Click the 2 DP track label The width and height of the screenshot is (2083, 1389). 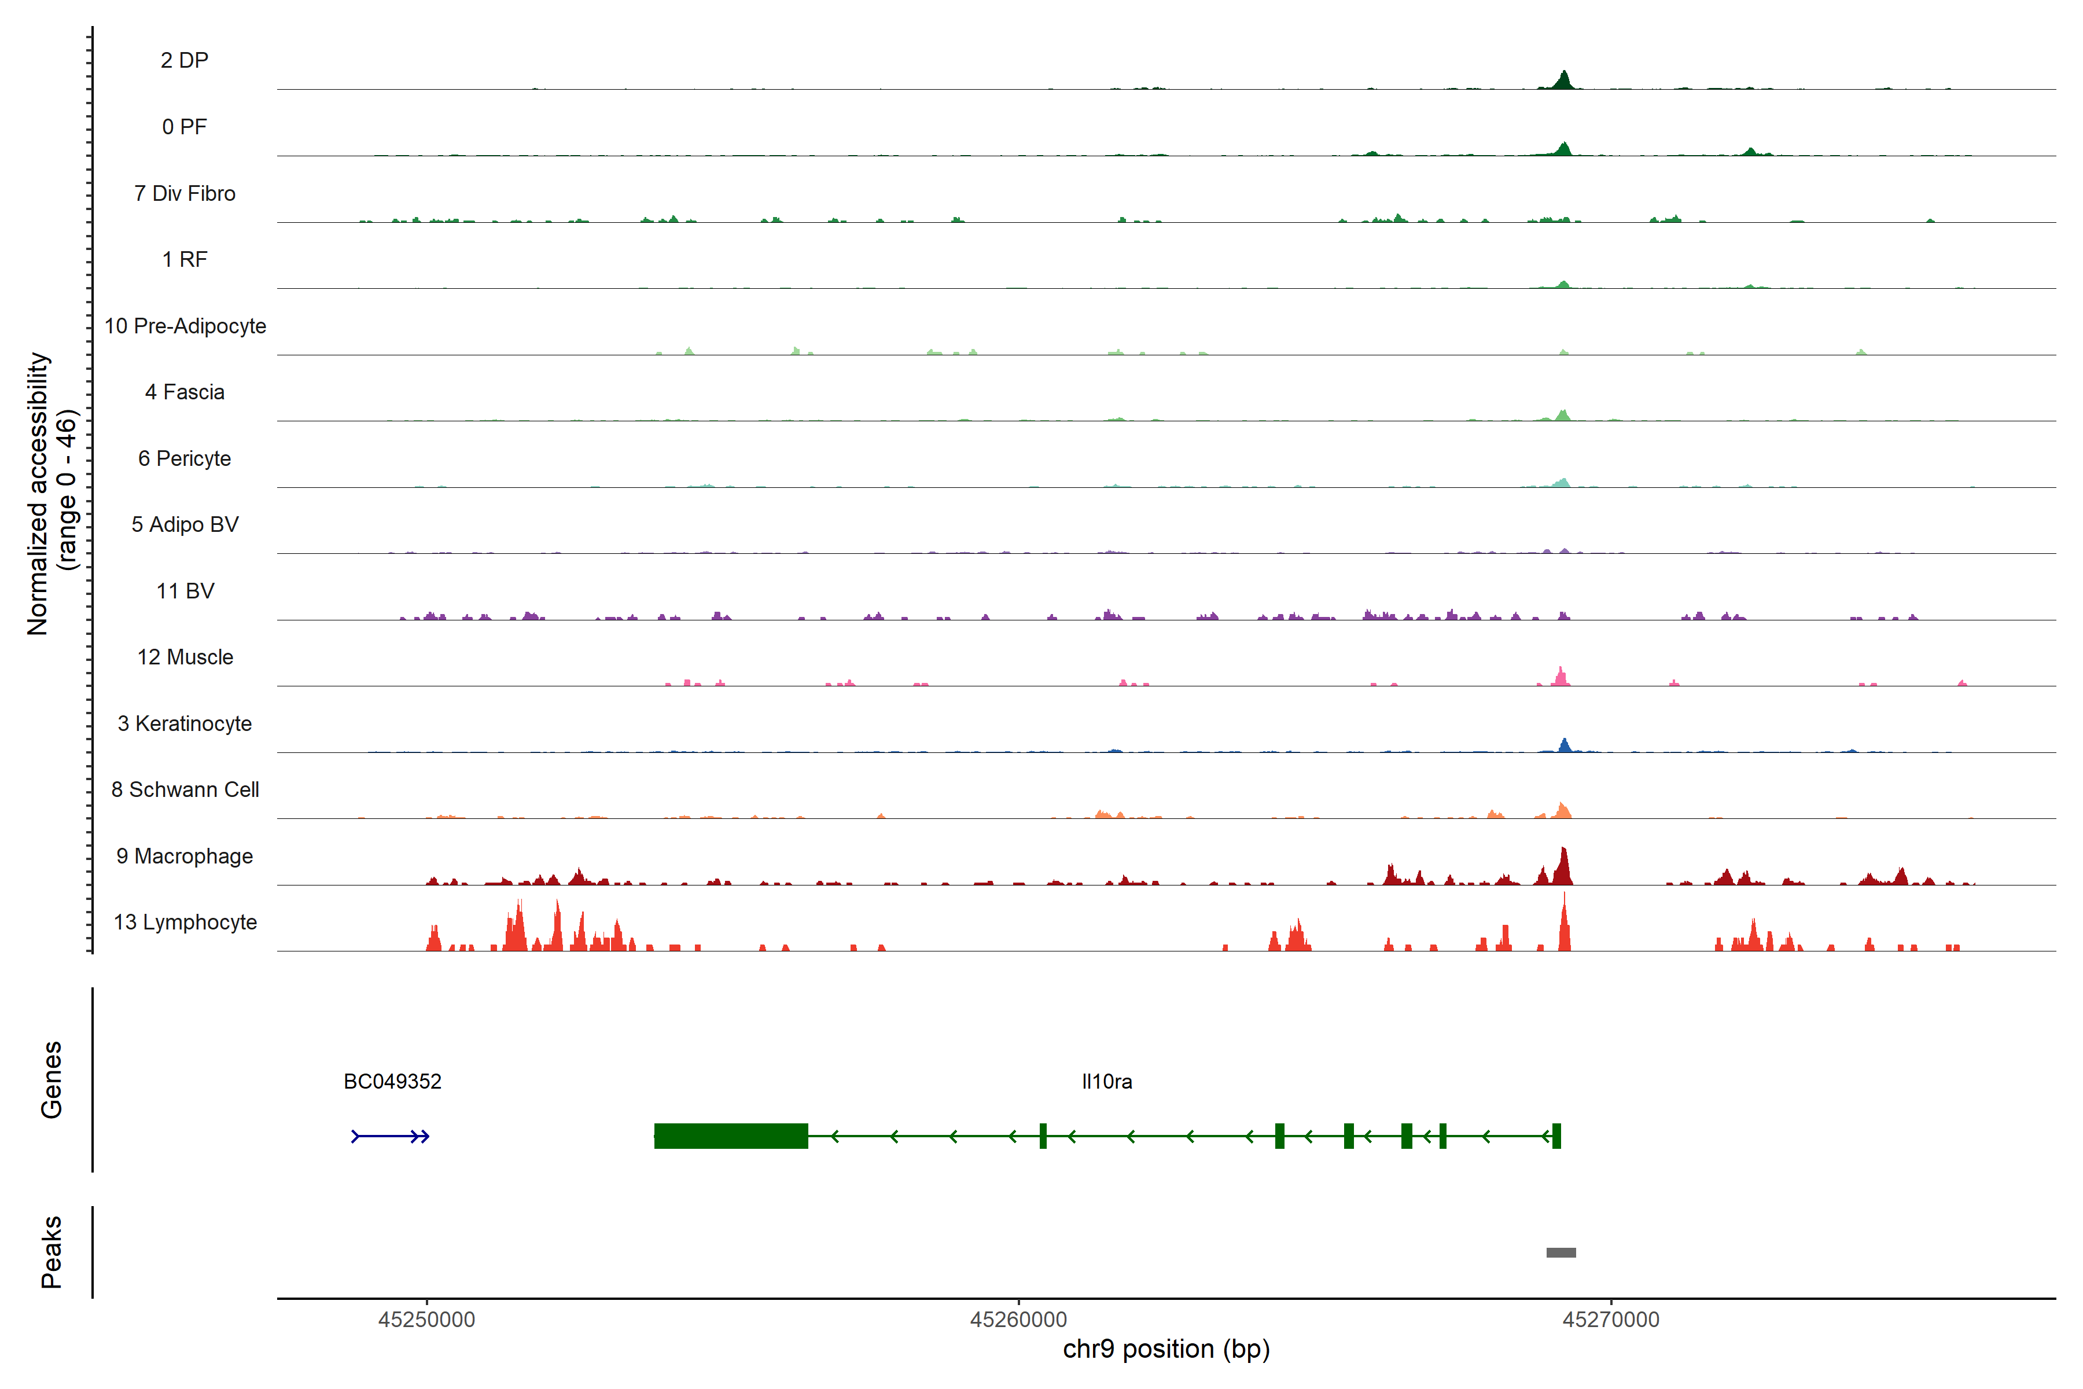click(x=184, y=60)
